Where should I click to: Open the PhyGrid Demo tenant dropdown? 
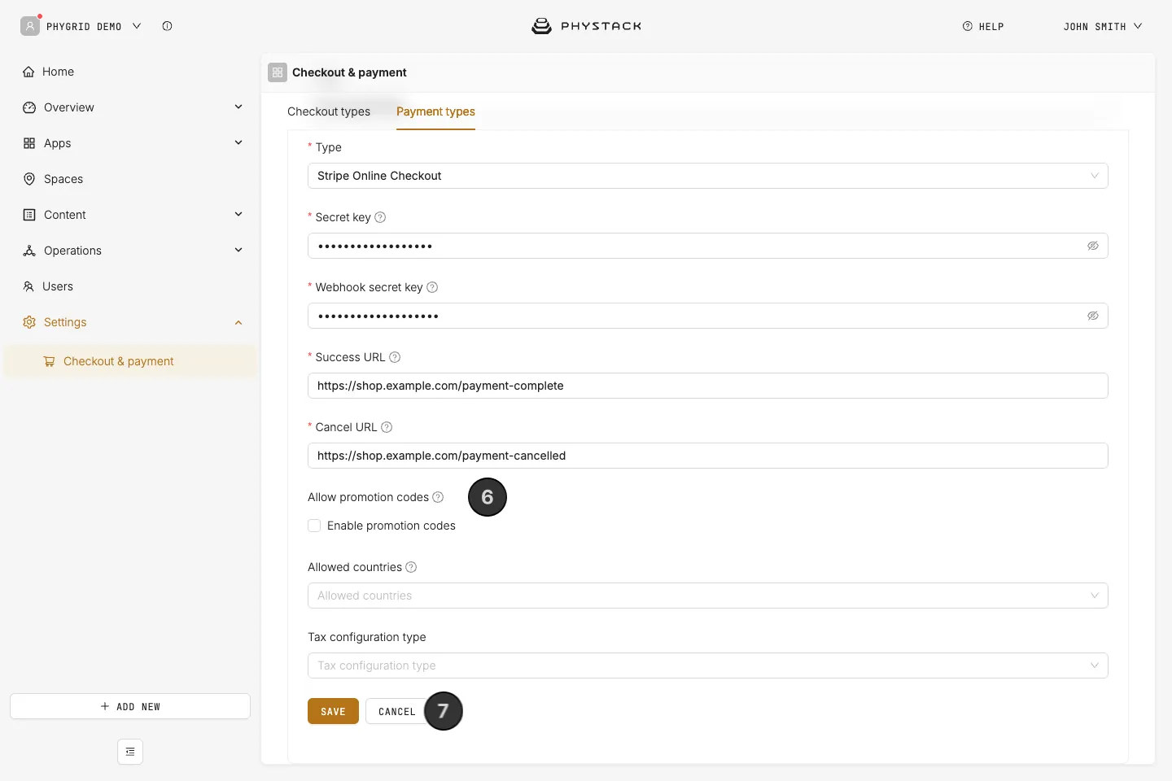94,26
